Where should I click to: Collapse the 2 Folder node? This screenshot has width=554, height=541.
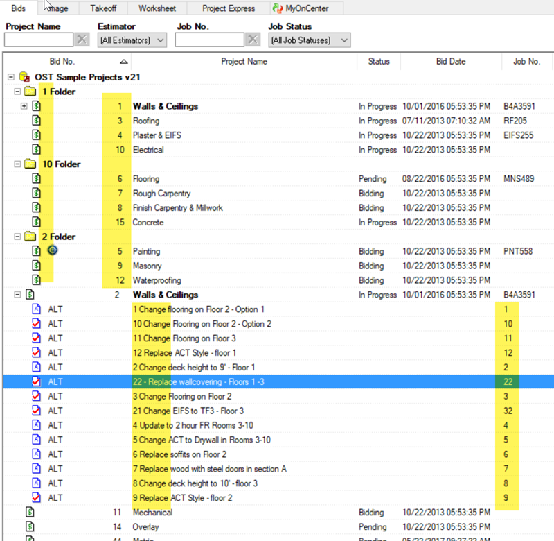[x=17, y=237]
